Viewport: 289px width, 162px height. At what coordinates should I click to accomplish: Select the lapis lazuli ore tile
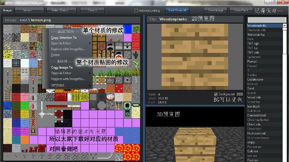(8, 114)
